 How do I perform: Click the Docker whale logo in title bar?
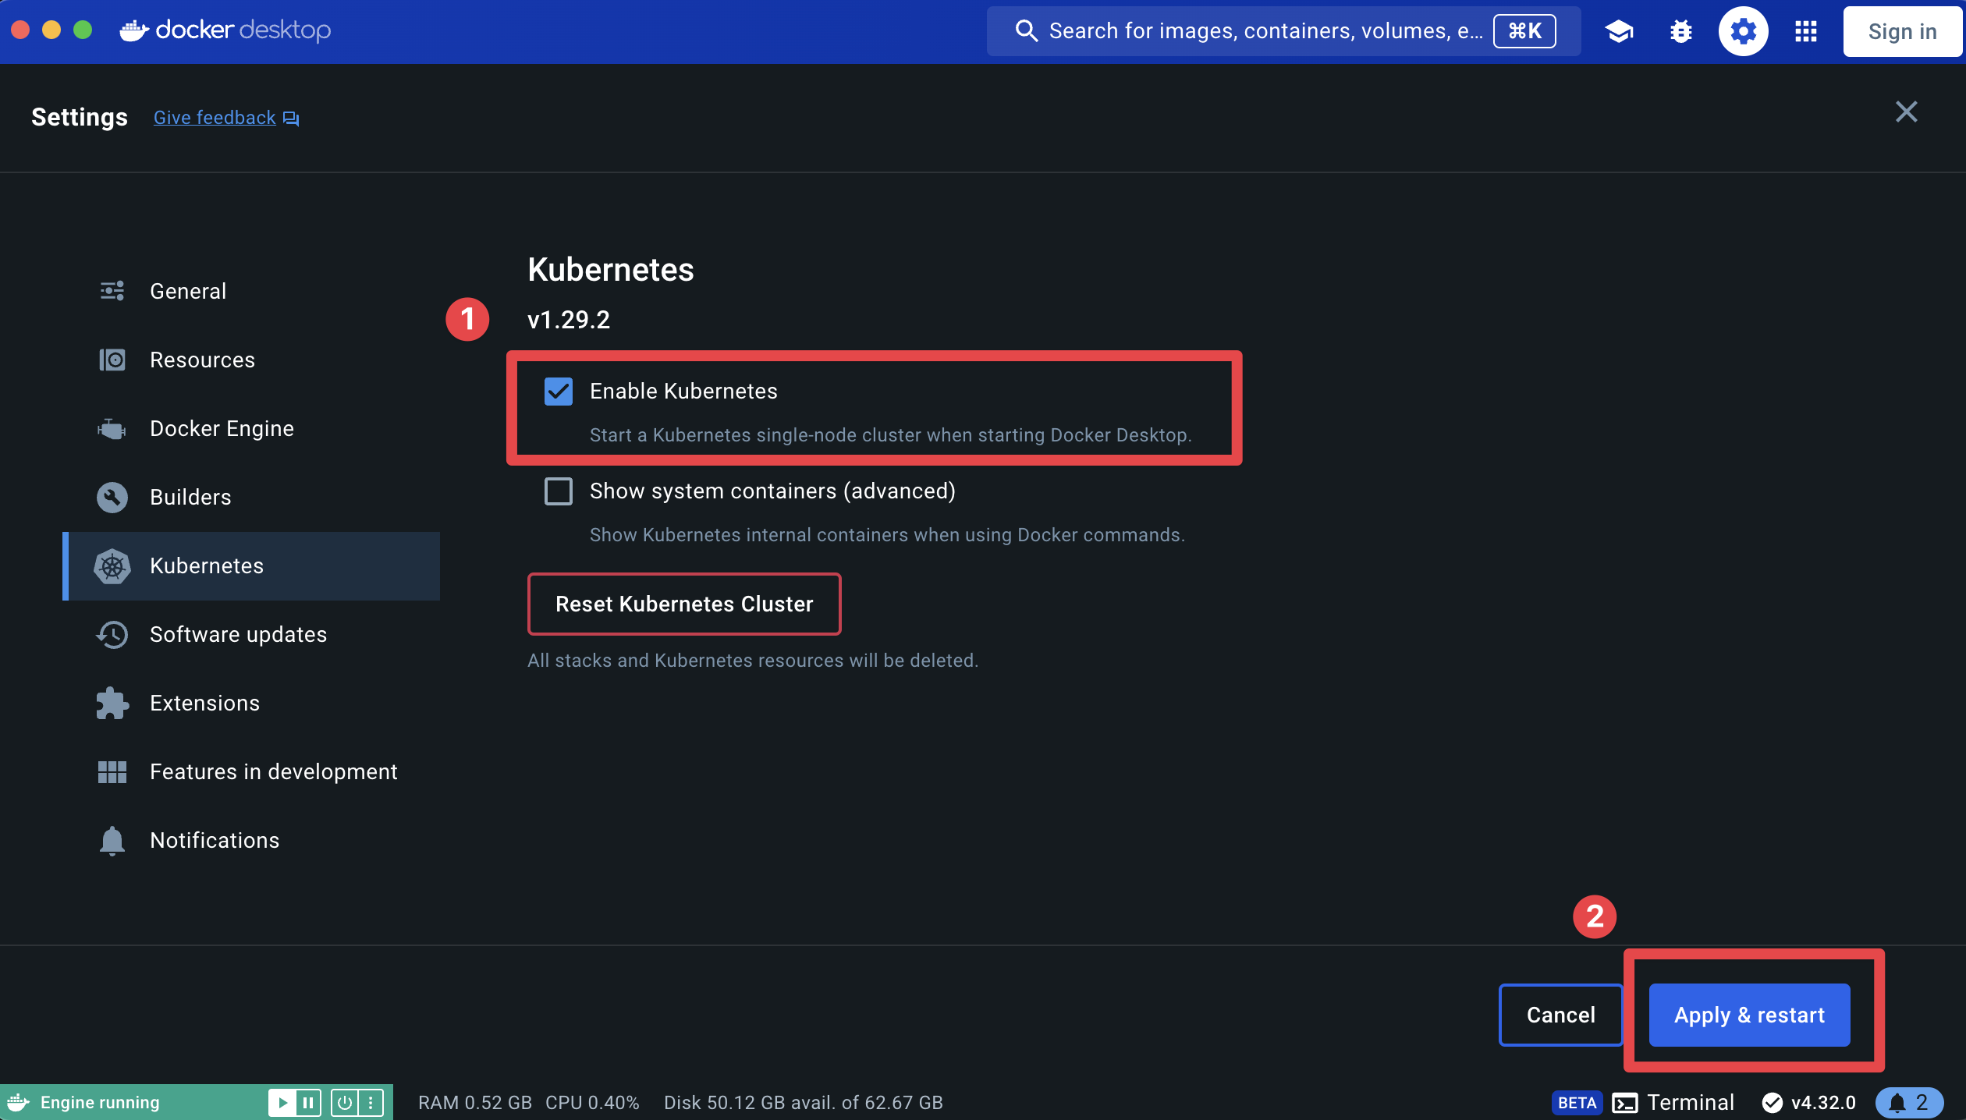point(134,30)
